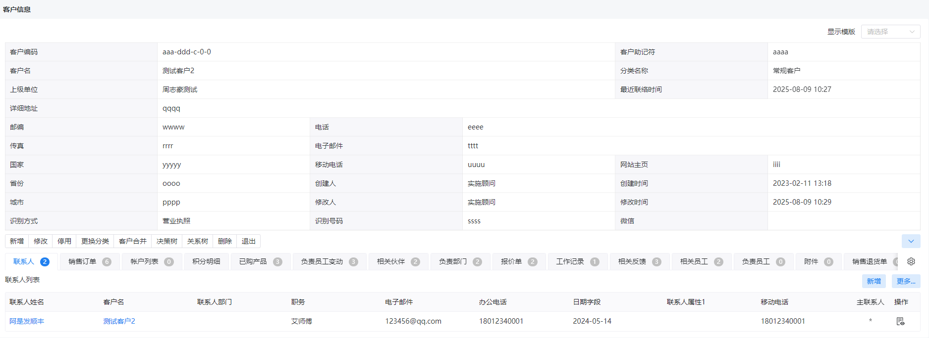
Task: Open tab settings gear icon
Action: click(911, 261)
